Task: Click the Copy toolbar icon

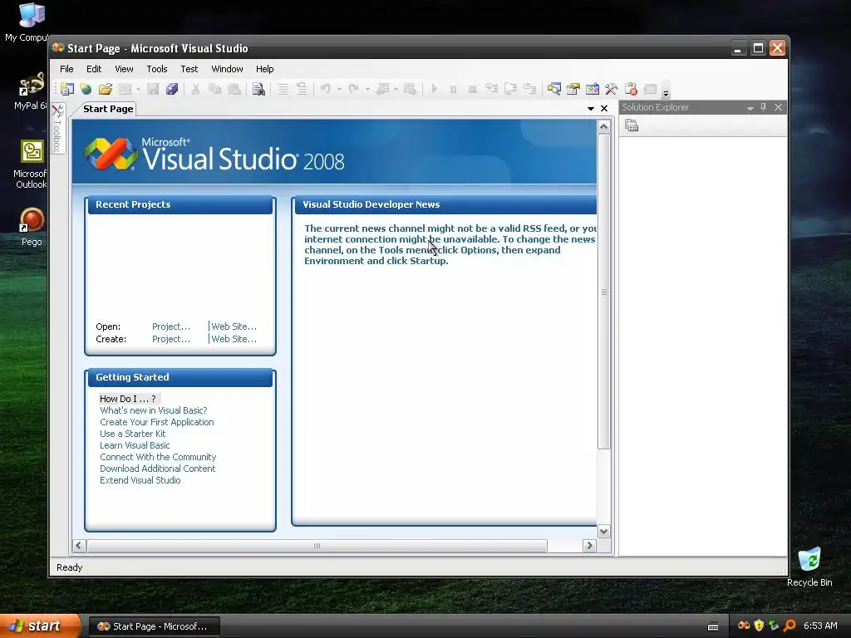Action: (215, 89)
